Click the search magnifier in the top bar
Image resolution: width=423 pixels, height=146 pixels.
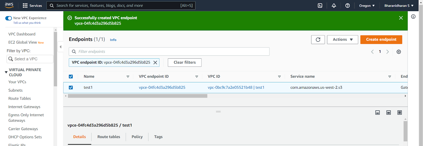[x=52, y=6]
